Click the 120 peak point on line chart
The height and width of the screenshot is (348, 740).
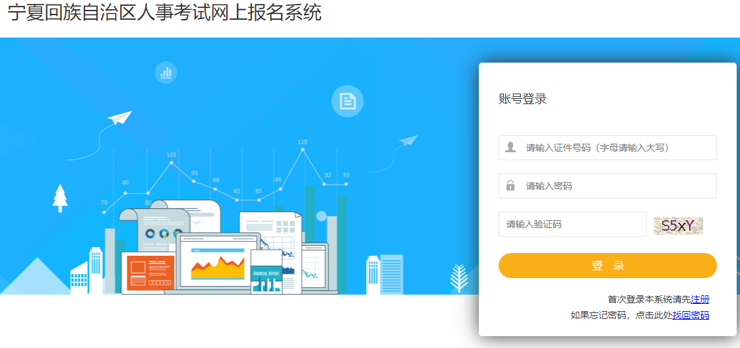pos(303,149)
